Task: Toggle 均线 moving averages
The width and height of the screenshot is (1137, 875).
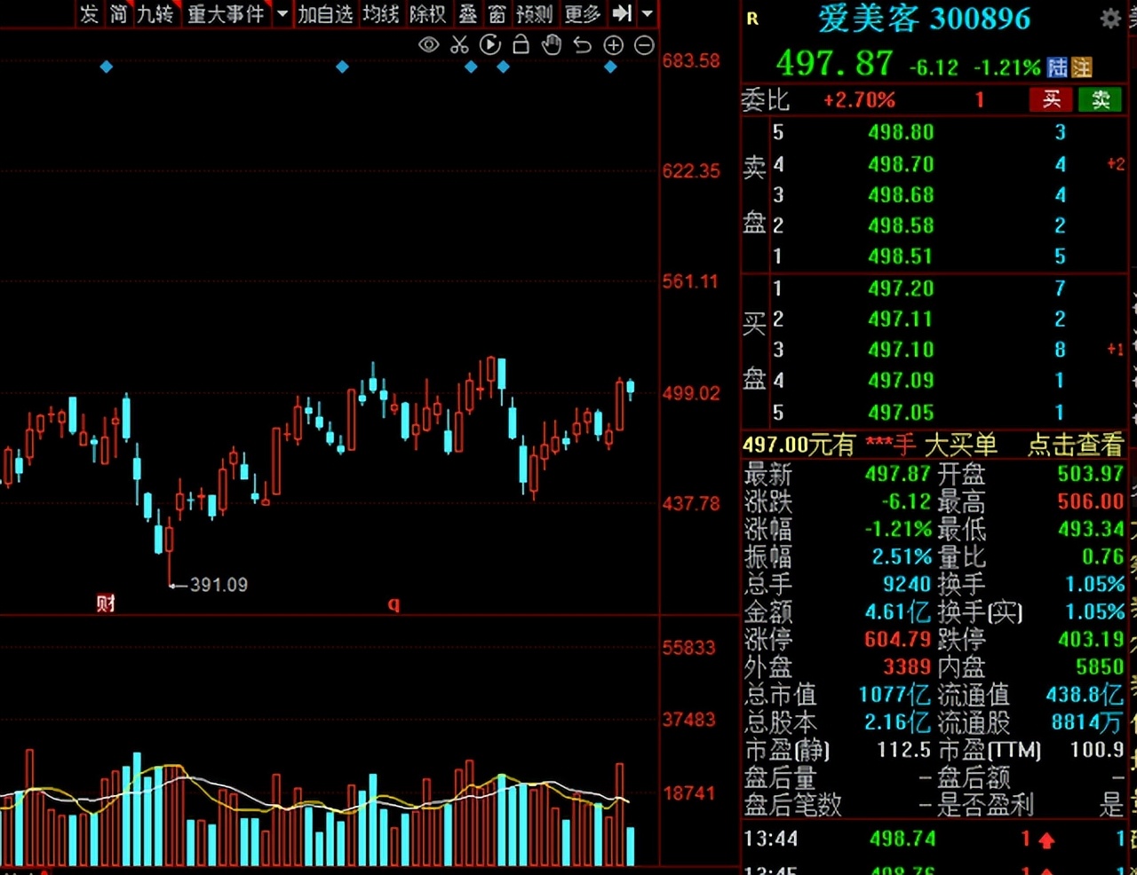Action: pyautogui.click(x=381, y=14)
